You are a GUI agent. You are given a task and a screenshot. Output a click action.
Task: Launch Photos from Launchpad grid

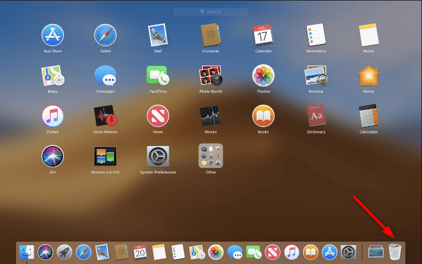pos(263,76)
